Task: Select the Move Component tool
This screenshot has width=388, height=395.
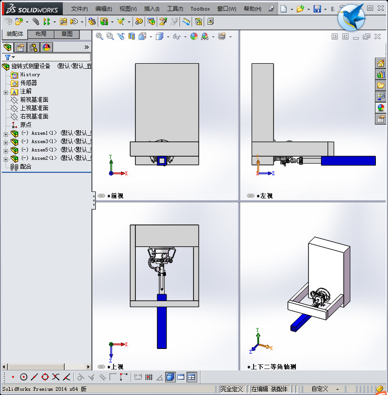Action: coord(74,22)
